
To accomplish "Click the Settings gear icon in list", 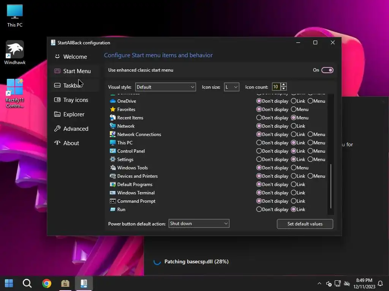I will click(x=112, y=159).
